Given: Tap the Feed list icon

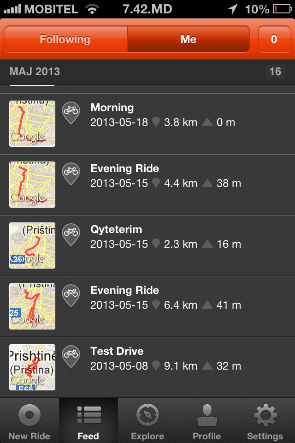Looking at the screenshot, I should [x=88, y=415].
